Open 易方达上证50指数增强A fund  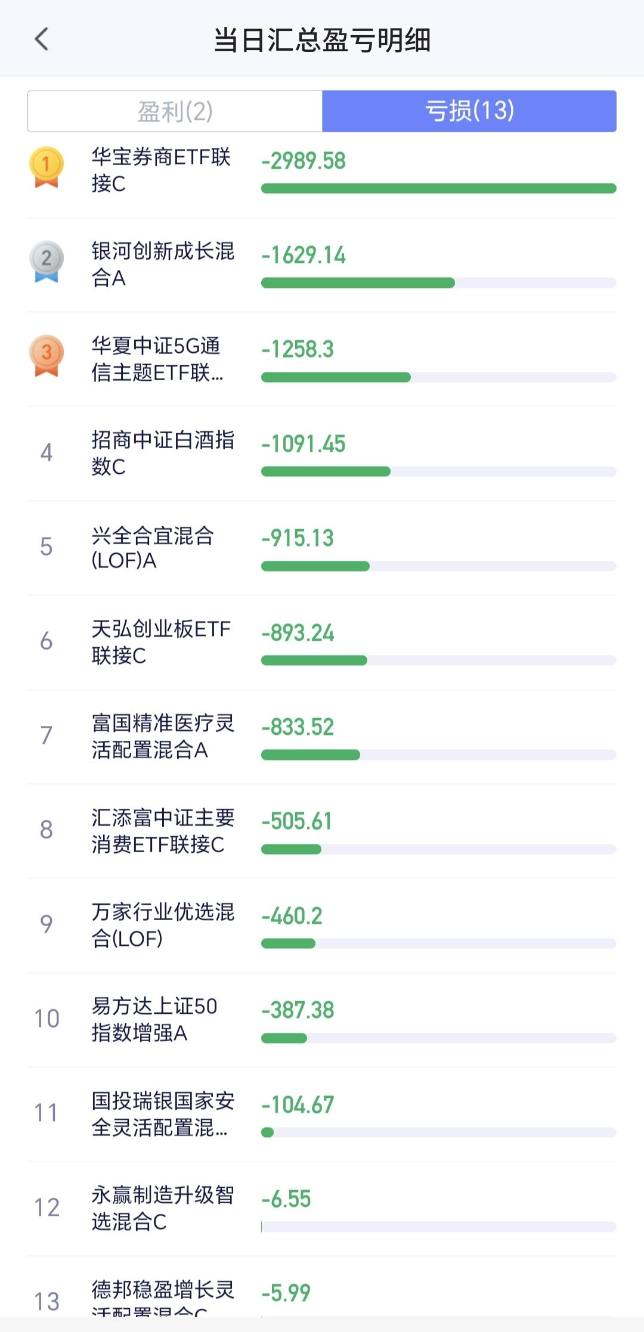tap(154, 1019)
